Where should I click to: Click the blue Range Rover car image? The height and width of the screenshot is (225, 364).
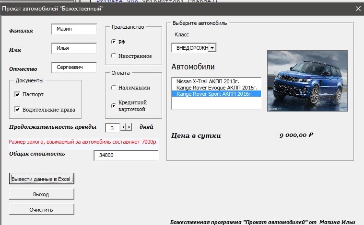pos(307,81)
